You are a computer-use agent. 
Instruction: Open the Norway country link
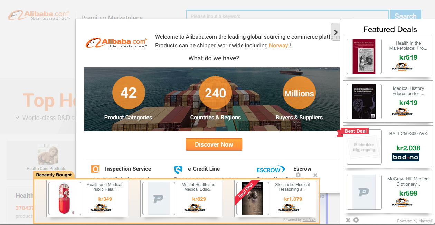point(278,46)
